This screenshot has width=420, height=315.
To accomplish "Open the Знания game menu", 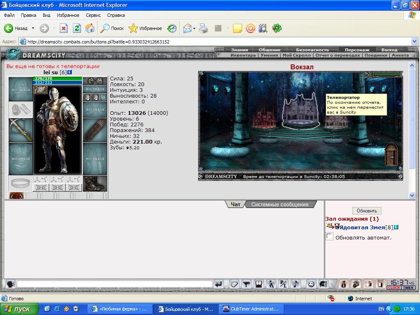I will coord(240,50).
